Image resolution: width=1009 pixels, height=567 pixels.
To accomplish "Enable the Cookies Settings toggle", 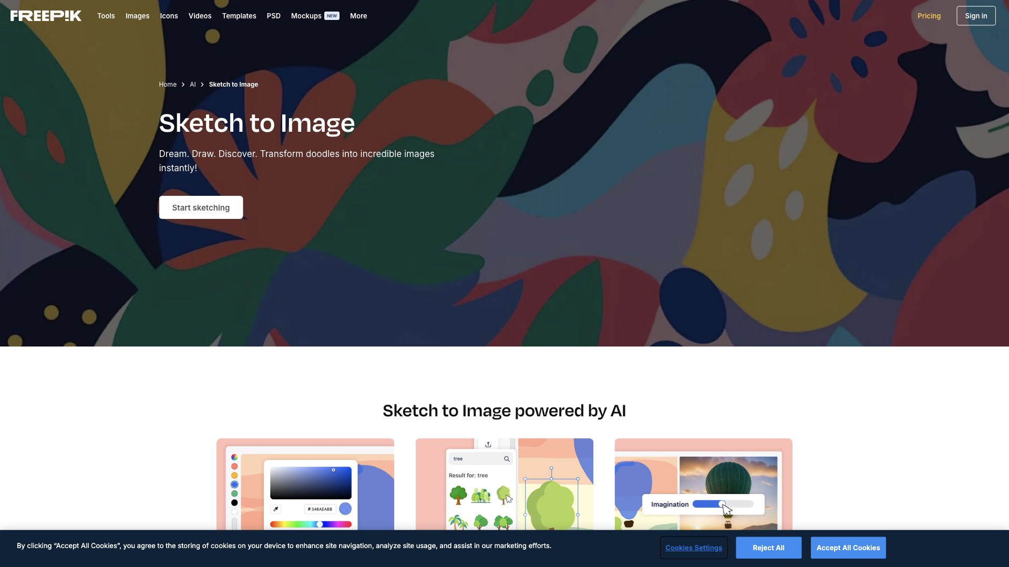I will (x=694, y=548).
